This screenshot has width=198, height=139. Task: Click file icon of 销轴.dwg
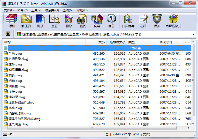6,81
